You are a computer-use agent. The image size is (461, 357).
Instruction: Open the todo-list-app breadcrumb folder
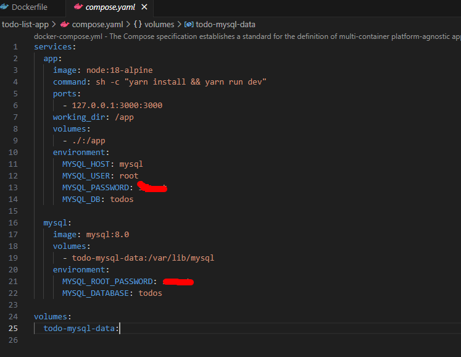(x=25, y=25)
